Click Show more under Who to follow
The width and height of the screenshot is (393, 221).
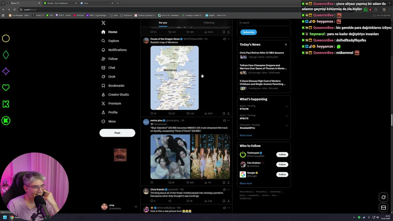coord(246,183)
